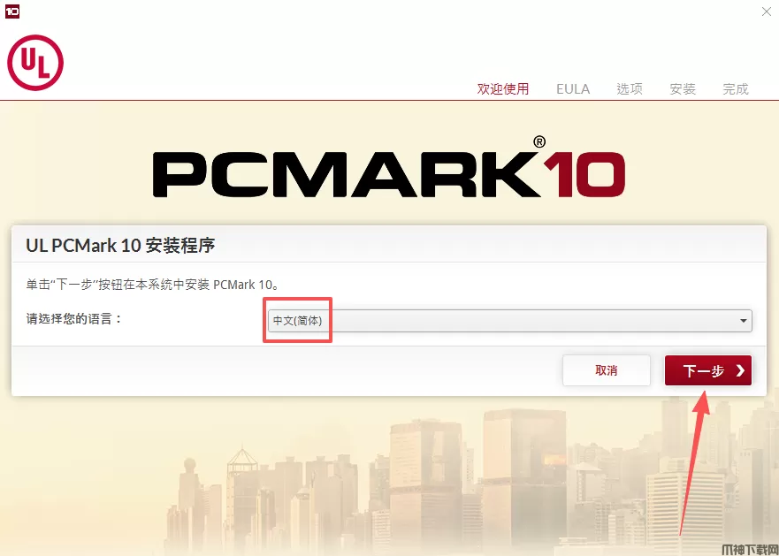Image resolution: width=779 pixels, height=556 pixels.
Task: Click the PCMARK 10 logo banner
Action: (x=389, y=168)
